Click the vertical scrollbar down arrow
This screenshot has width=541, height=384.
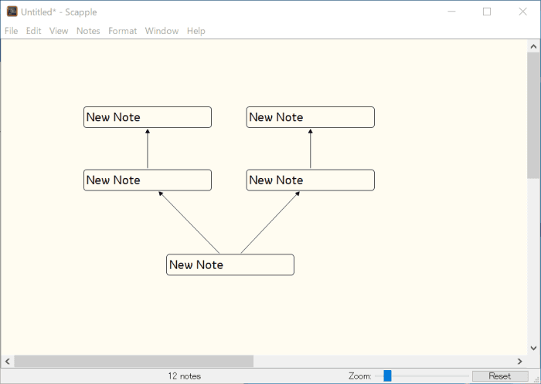click(x=533, y=347)
